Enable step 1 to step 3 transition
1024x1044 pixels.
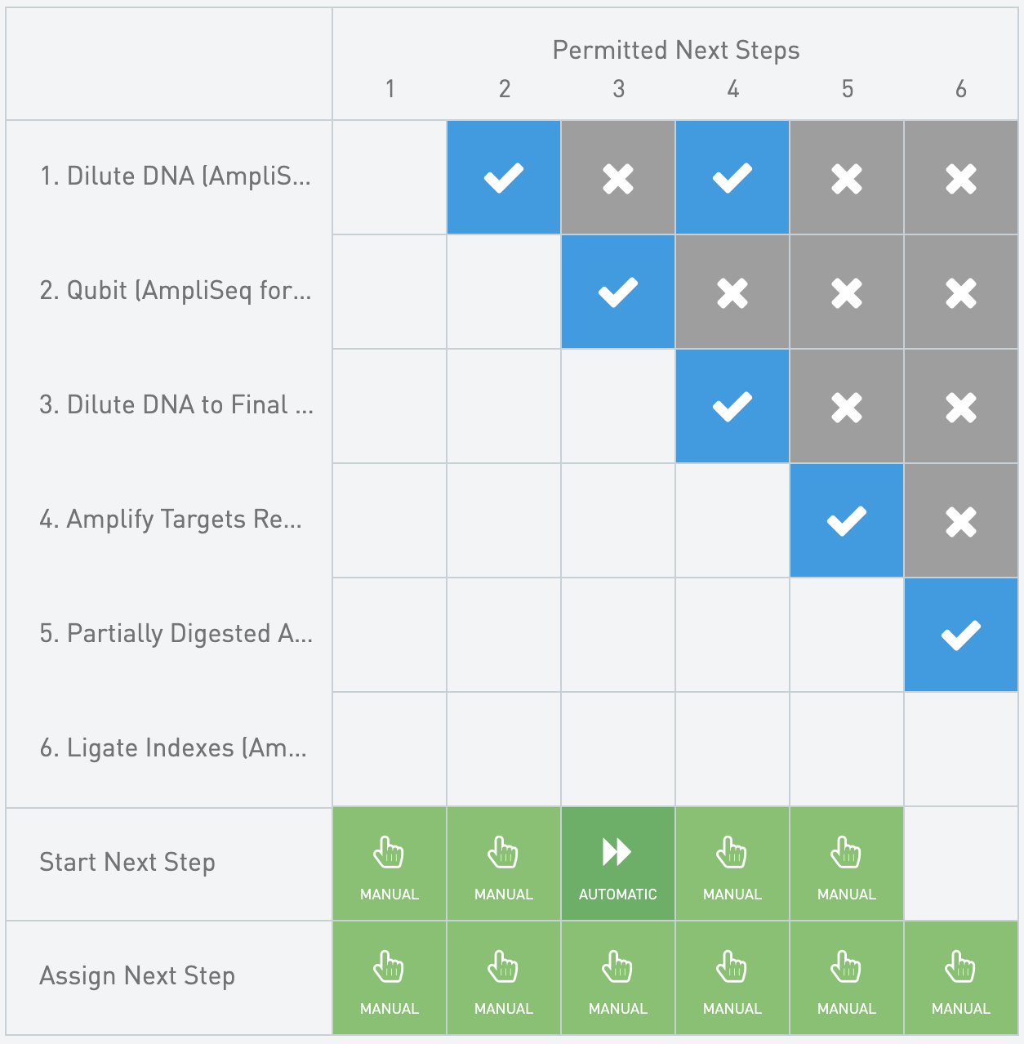(x=618, y=177)
